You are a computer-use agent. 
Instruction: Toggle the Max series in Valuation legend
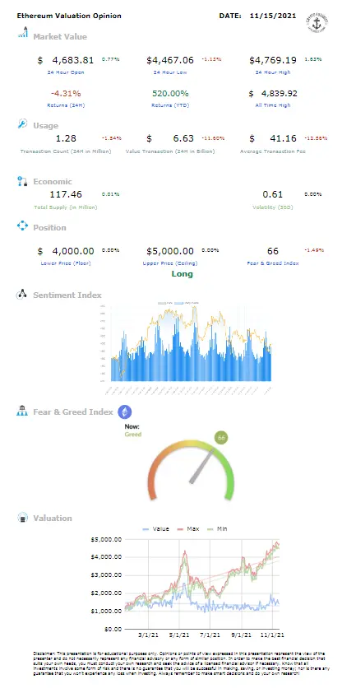point(187,528)
